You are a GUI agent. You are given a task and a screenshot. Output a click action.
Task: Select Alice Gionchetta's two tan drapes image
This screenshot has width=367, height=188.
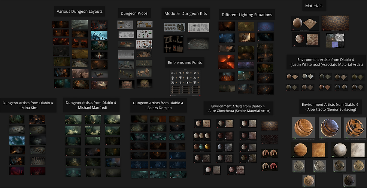point(270,153)
